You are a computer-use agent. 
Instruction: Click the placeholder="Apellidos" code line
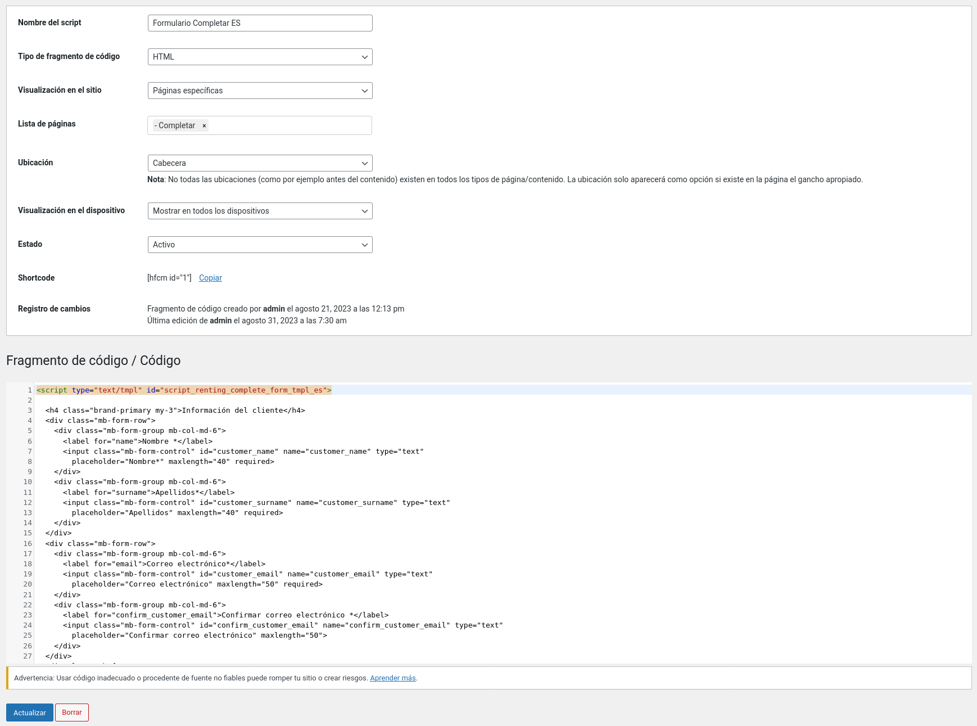click(x=177, y=513)
